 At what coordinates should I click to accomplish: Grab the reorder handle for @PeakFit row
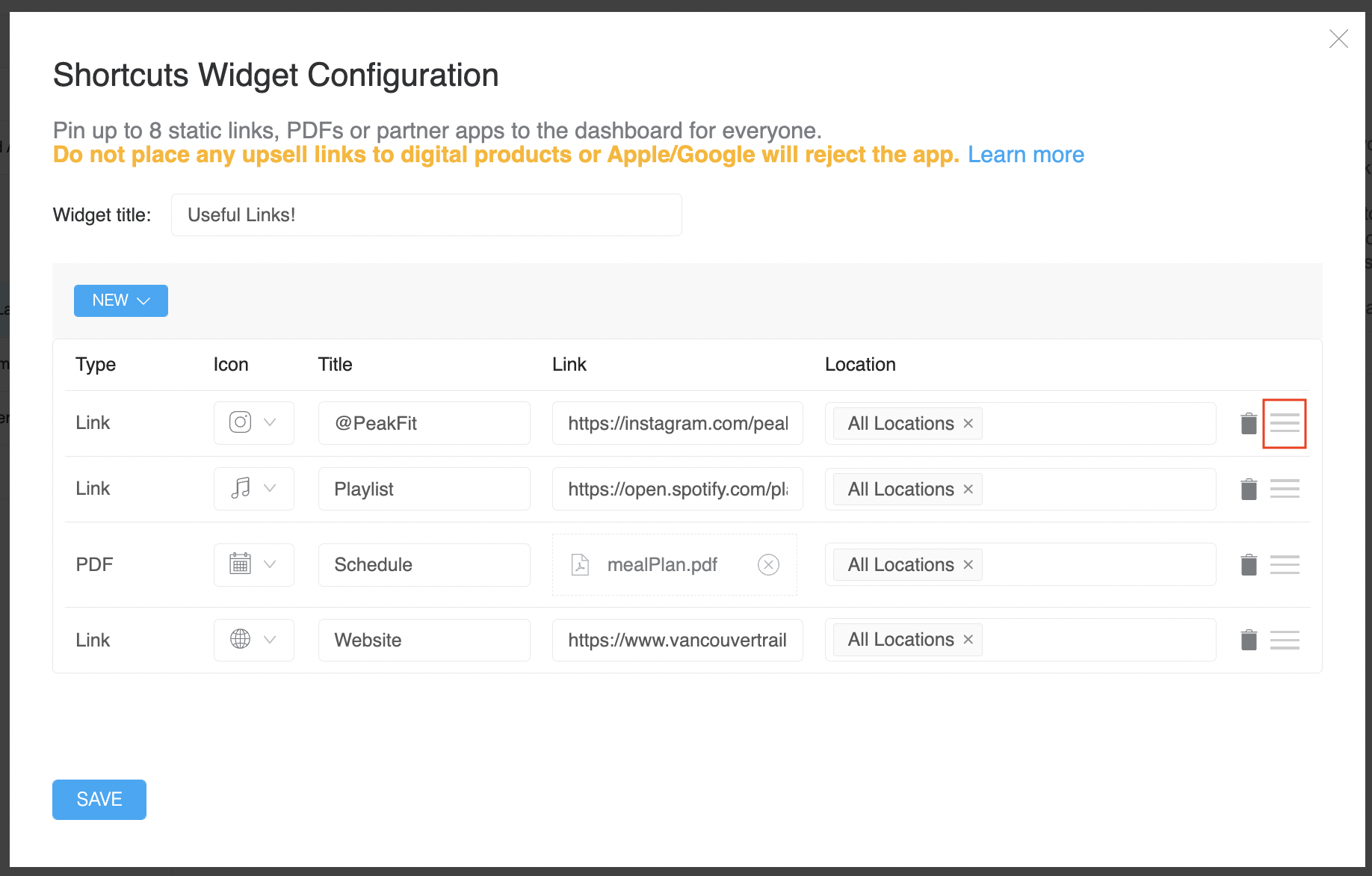click(1285, 424)
